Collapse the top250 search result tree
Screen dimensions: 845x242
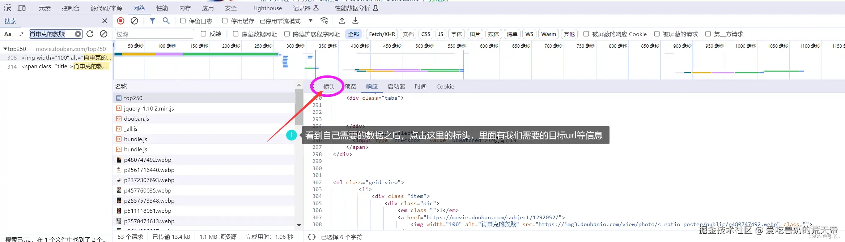coord(5,49)
